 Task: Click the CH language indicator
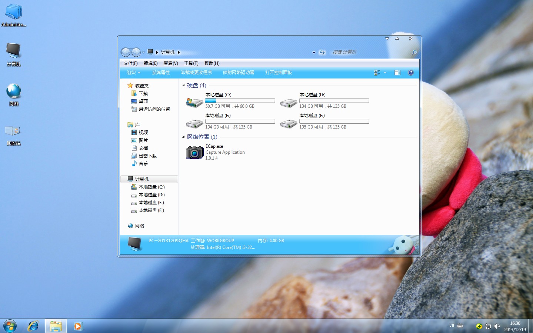point(452,326)
